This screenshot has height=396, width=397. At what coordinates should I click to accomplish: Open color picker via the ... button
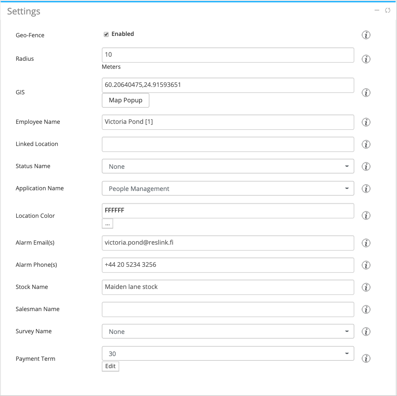click(x=107, y=224)
